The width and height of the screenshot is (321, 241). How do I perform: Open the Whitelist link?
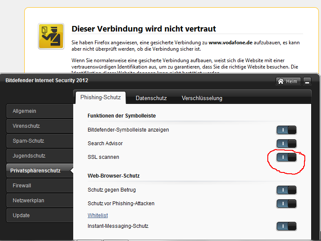click(x=97, y=215)
